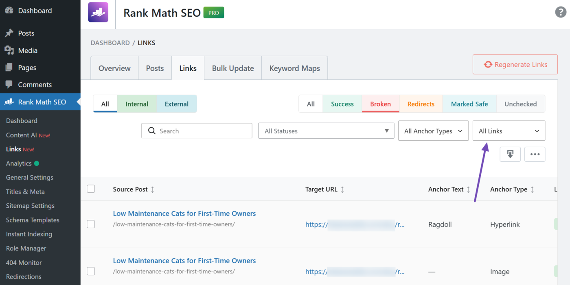Open the ellipsis more options icon
Image resolution: width=570 pixels, height=285 pixels.
[535, 154]
